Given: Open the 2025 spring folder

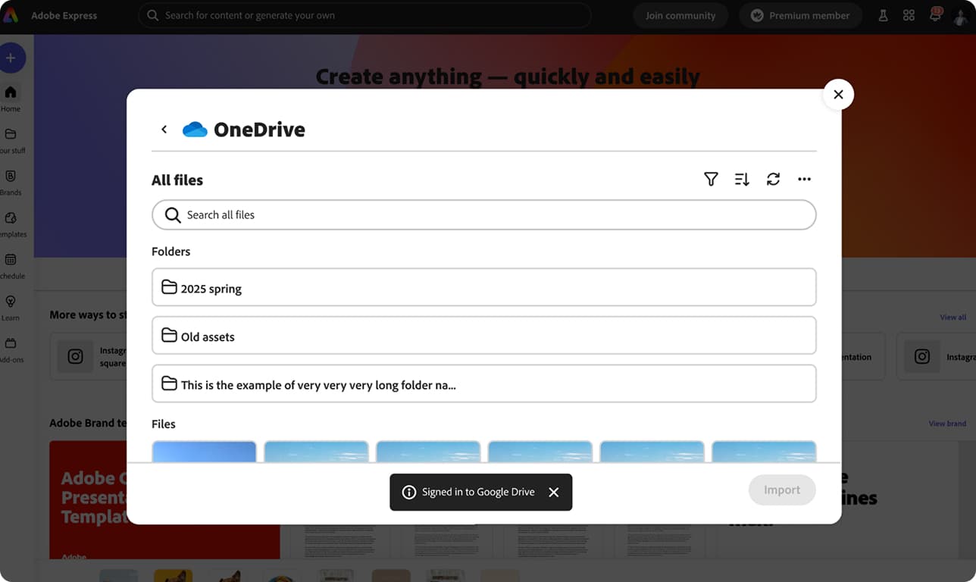Looking at the screenshot, I should [x=483, y=287].
